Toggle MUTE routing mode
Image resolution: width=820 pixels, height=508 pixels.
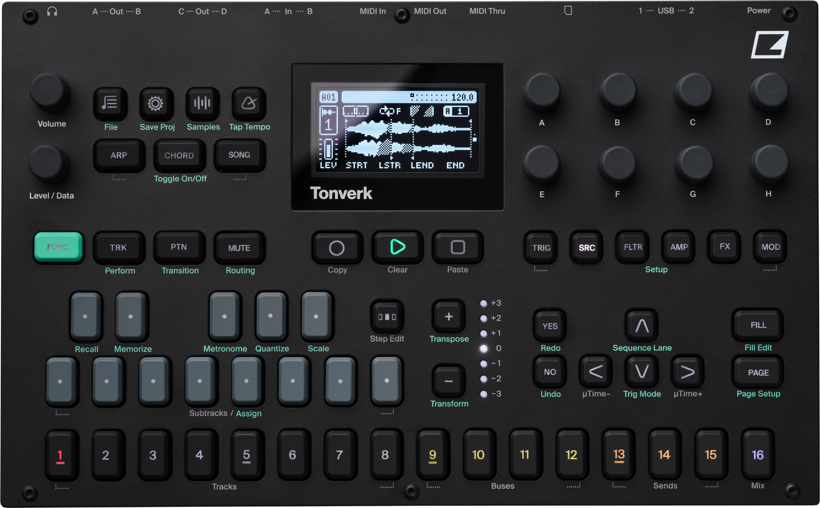click(x=239, y=248)
